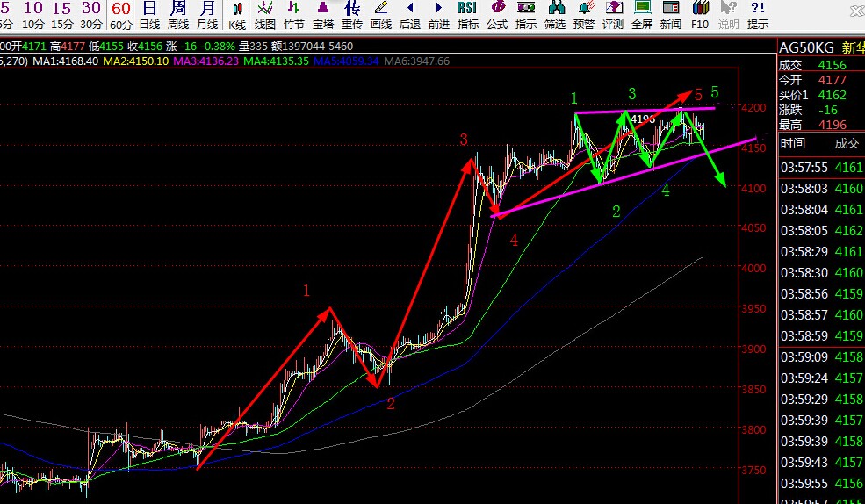Open the RSI 指标 indicator icon
865x504 pixels.
click(468, 15)
